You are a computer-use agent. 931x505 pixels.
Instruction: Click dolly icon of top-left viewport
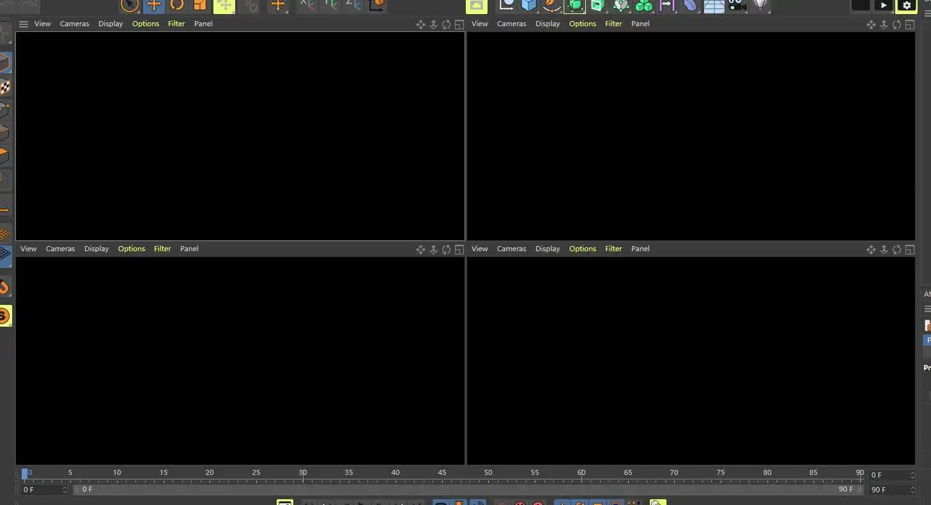(x=433, y=24)
